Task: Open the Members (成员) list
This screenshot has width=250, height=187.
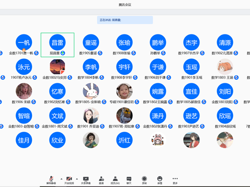Action: [x=115, y=180]
